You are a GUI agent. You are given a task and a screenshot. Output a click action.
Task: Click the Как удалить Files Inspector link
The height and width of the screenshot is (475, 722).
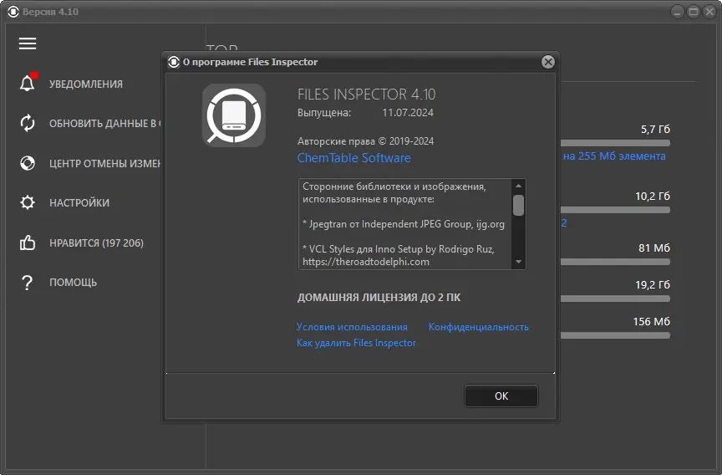(356, 343)
